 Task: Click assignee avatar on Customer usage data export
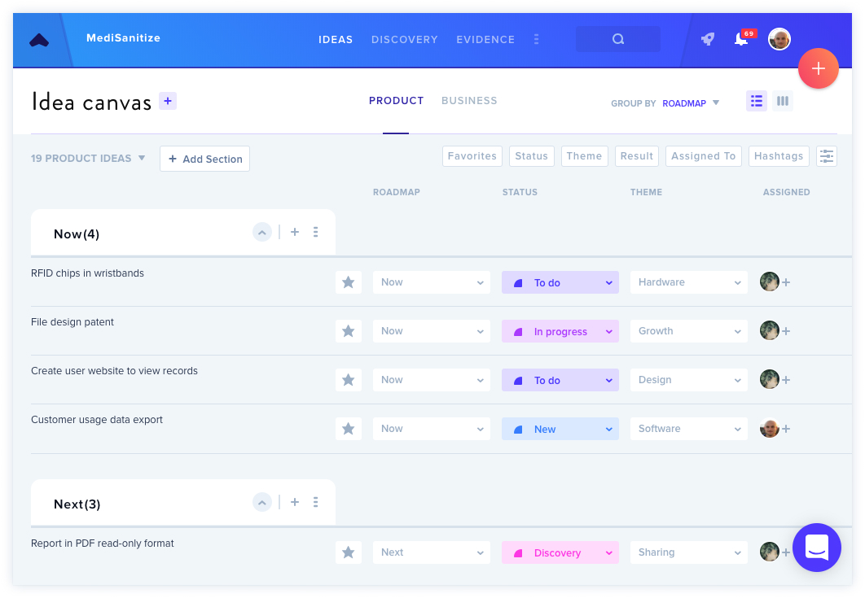tap(769, 428)
